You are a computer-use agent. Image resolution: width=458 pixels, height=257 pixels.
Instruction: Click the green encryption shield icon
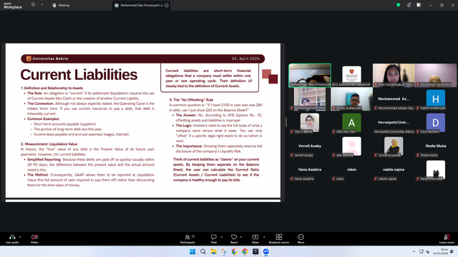tap(398, 5)
